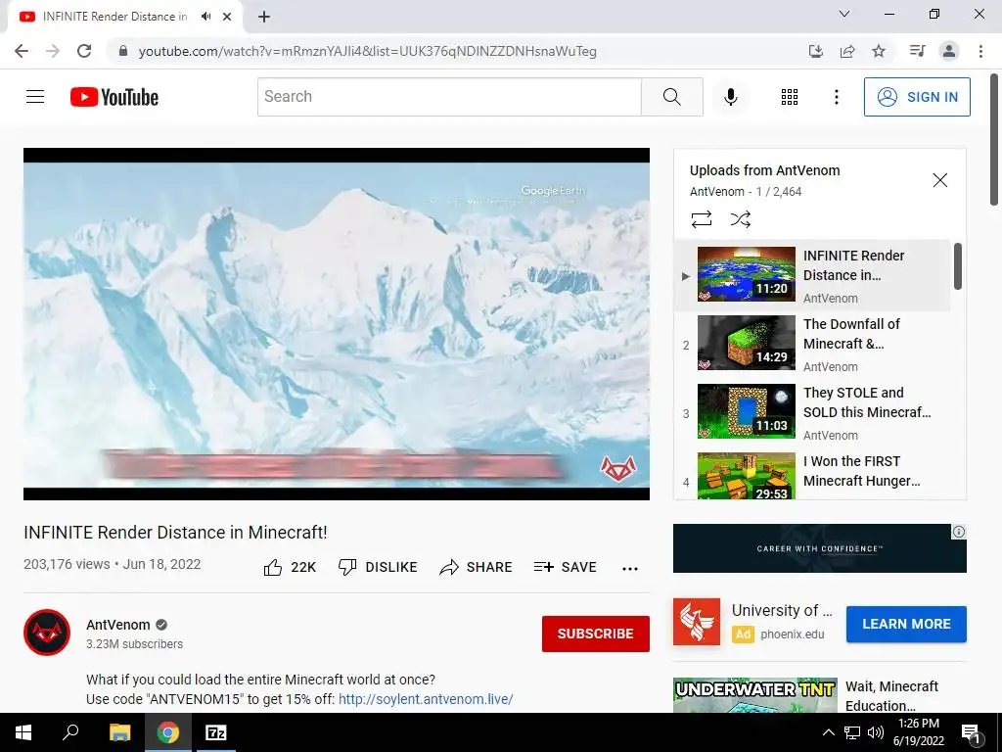Screen dimensions: 1002x752
Task: Open YouTube settings three-dot menu
Action: pos(836,97)
